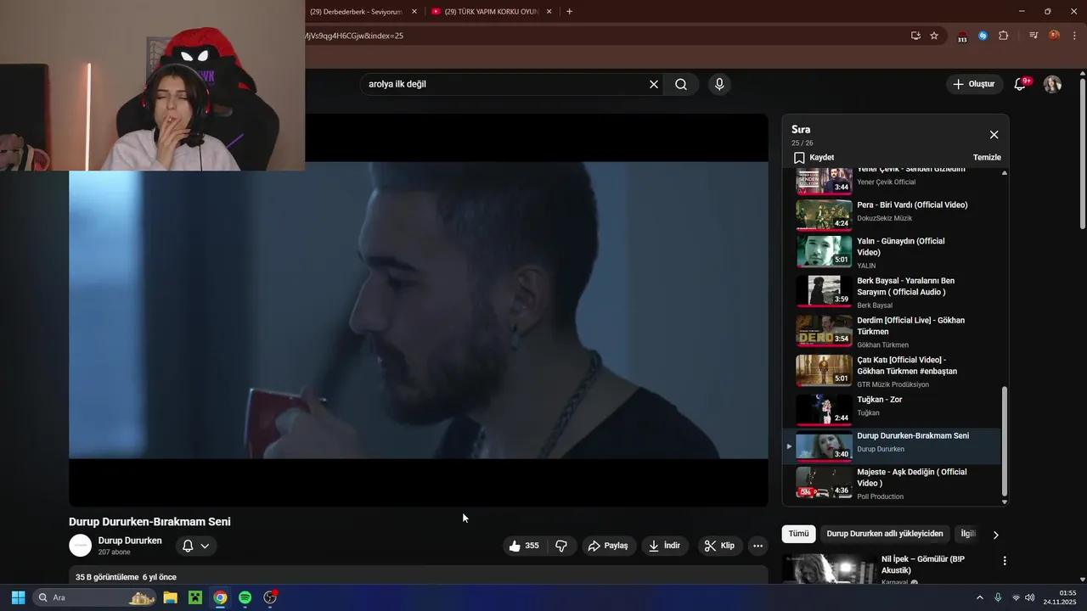
Task: Open more actions ellipsis below video
Action: tap(758, 546)
